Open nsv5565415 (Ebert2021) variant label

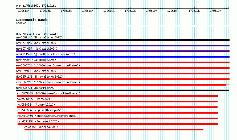coord(34,99)
